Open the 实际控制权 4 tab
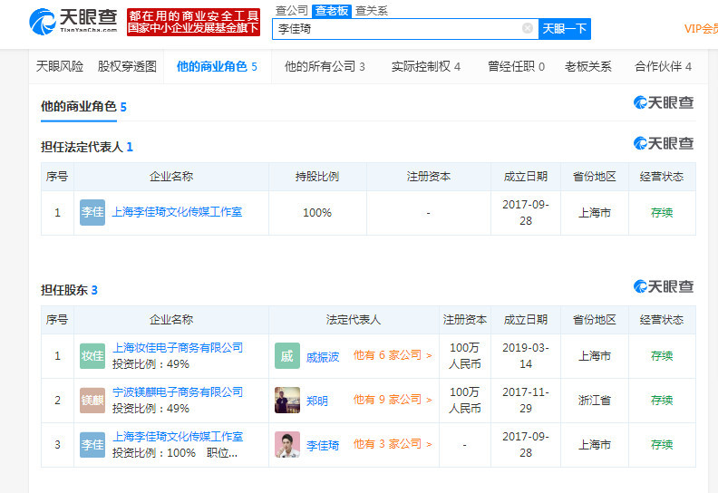718x493 pixels. coord(426,66)
